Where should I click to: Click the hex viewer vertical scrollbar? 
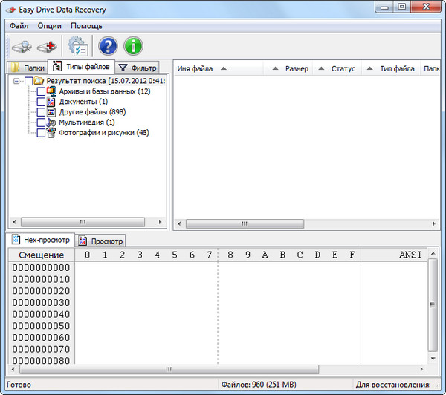(x=433, y=306)
